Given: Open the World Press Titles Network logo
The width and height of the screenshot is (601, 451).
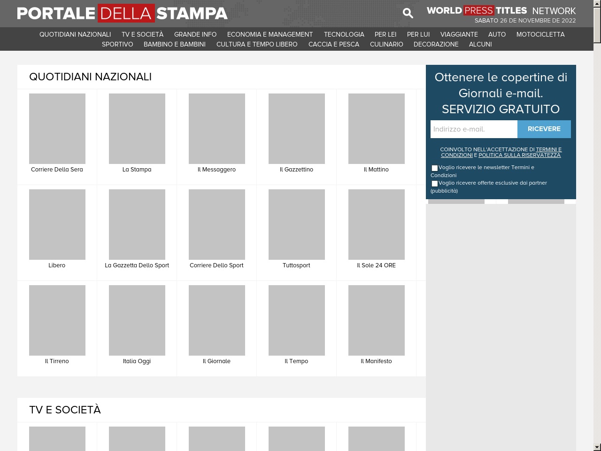Looking at the screenshot, I should 501,10.
